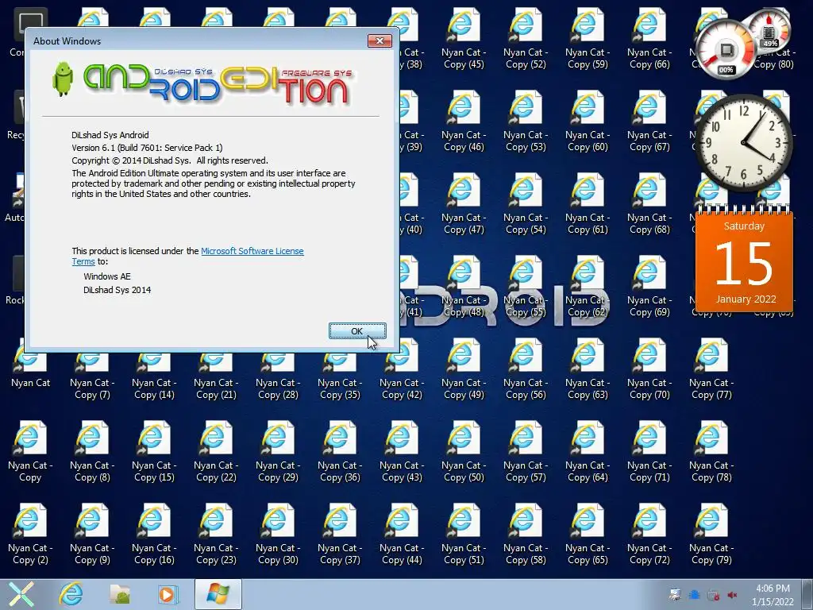Select Nyan Cat - Copy (77) shortcut

point(711,370)
